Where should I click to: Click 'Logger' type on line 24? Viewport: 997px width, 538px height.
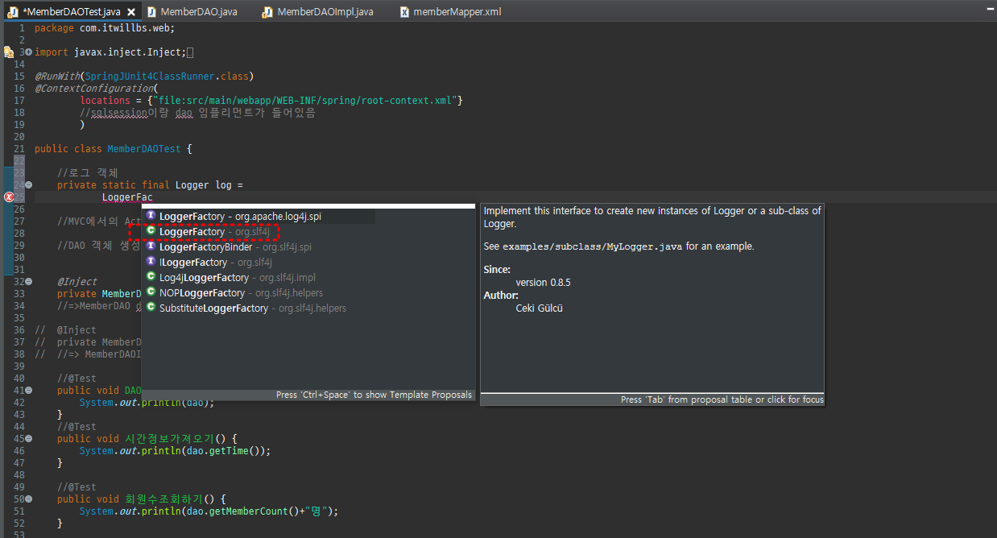pyautogui.click(x=192, y=185)
